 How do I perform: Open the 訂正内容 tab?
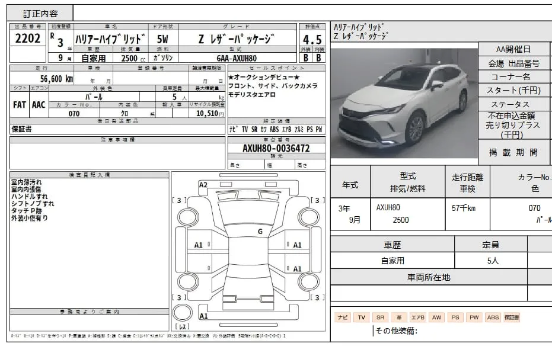[x=40, y=14]
